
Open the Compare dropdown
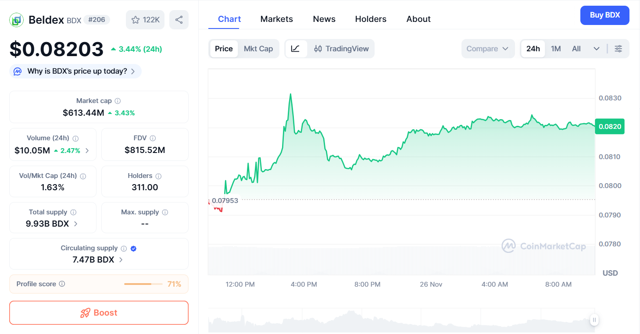click(488, 49)
